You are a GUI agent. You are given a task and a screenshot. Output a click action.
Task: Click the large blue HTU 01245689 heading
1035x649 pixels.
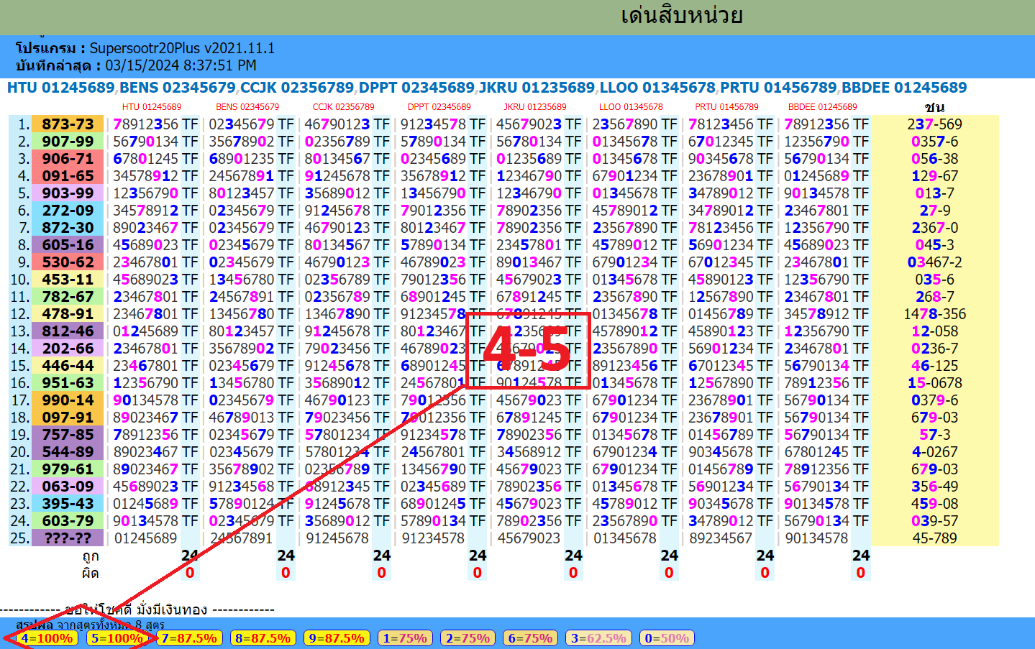[x=60, y=88]
